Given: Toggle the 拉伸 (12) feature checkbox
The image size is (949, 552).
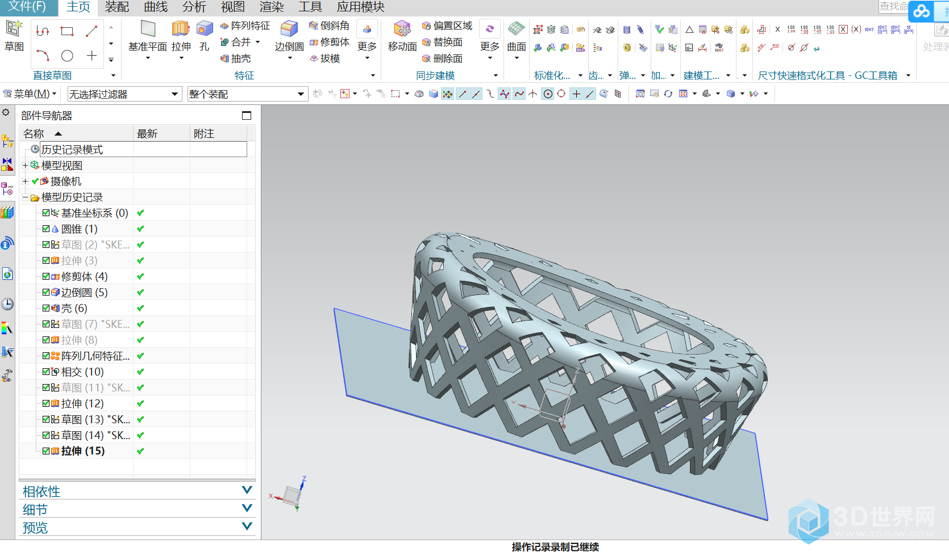Looking at the screenshot, I should click(46, 403).
